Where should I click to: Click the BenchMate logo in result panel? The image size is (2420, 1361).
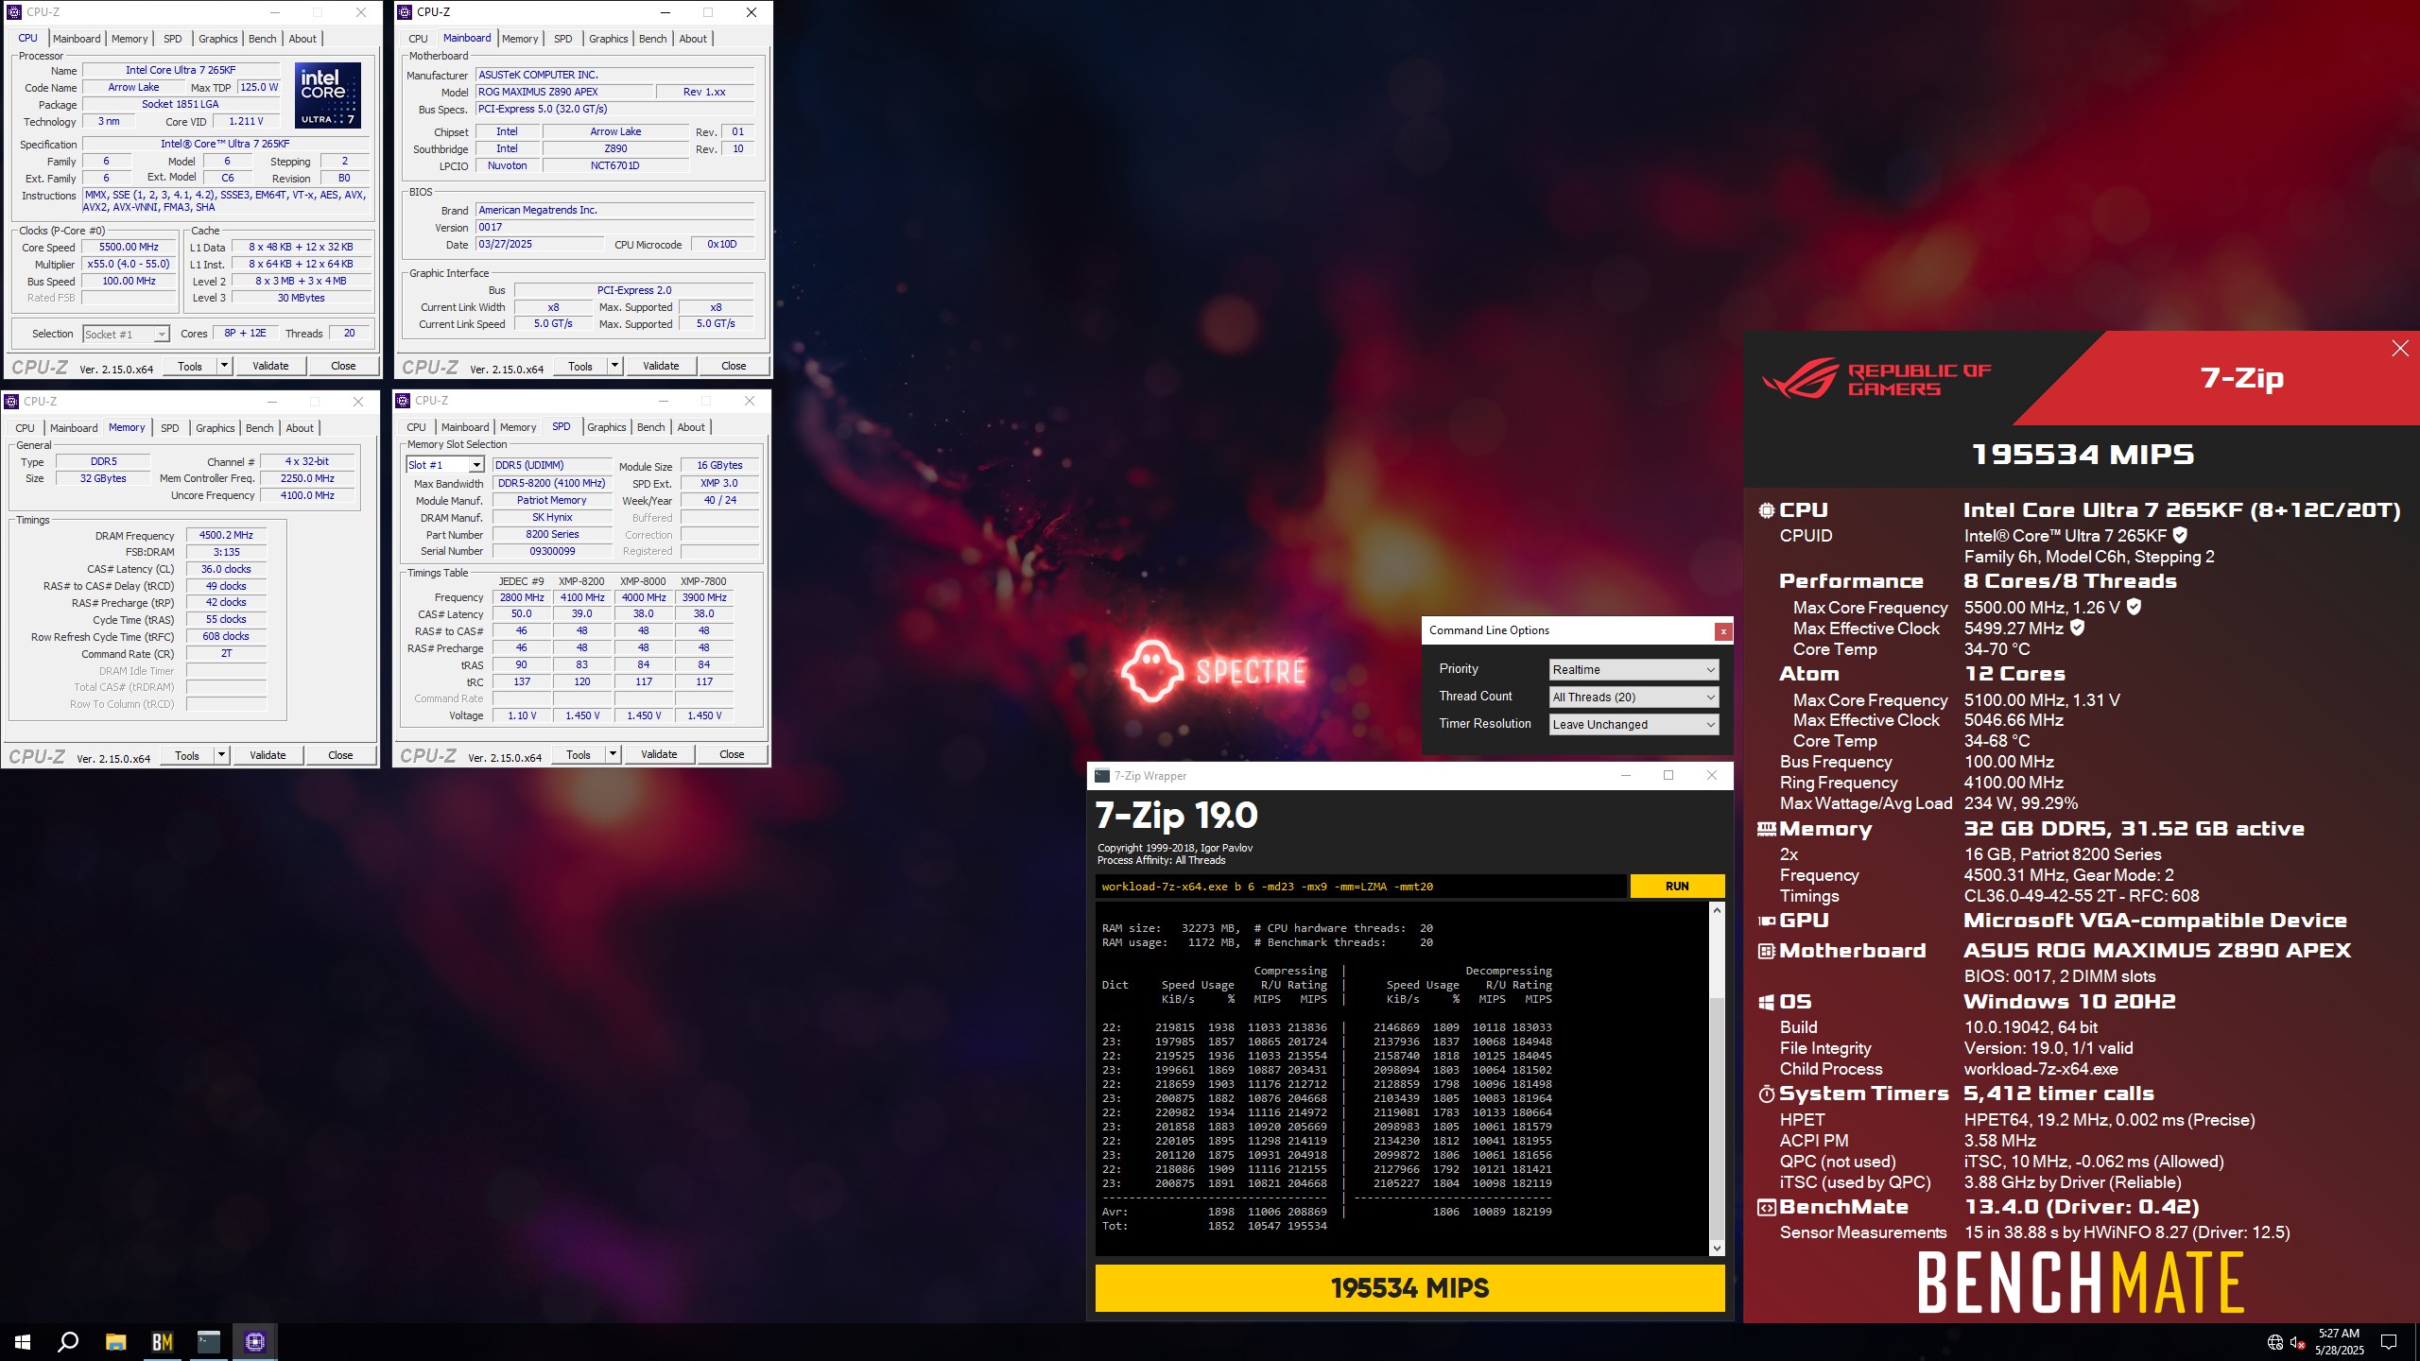click(2081, 1283)
